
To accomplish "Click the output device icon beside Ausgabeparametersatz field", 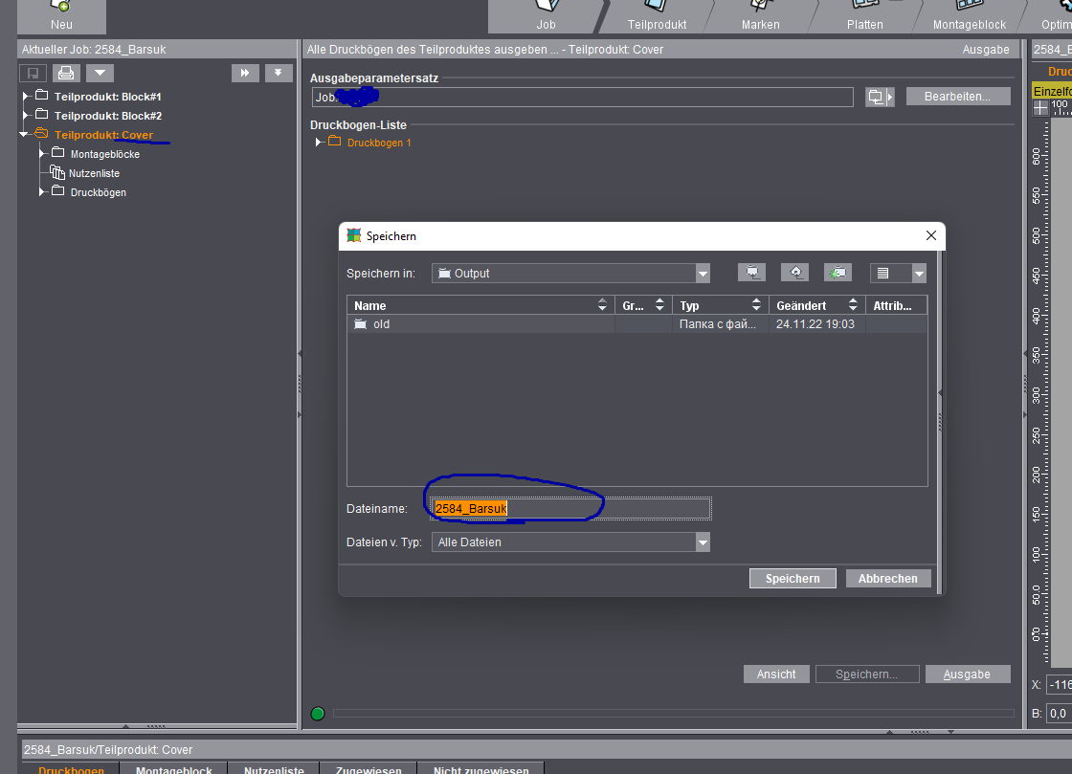I will tap(875, 96).
